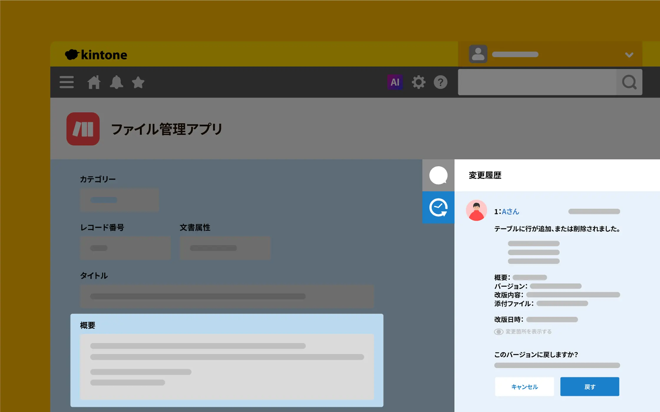Open the favorites star icon
This screenshot has width=660, height=412.
[x=138, y=82]
